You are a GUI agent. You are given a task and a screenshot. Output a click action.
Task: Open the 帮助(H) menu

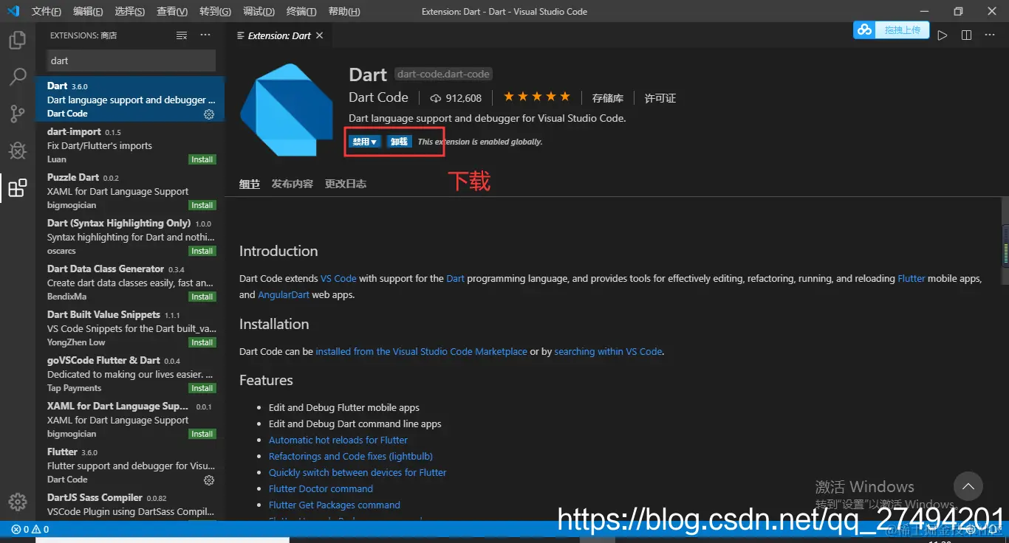click(344, 11)
